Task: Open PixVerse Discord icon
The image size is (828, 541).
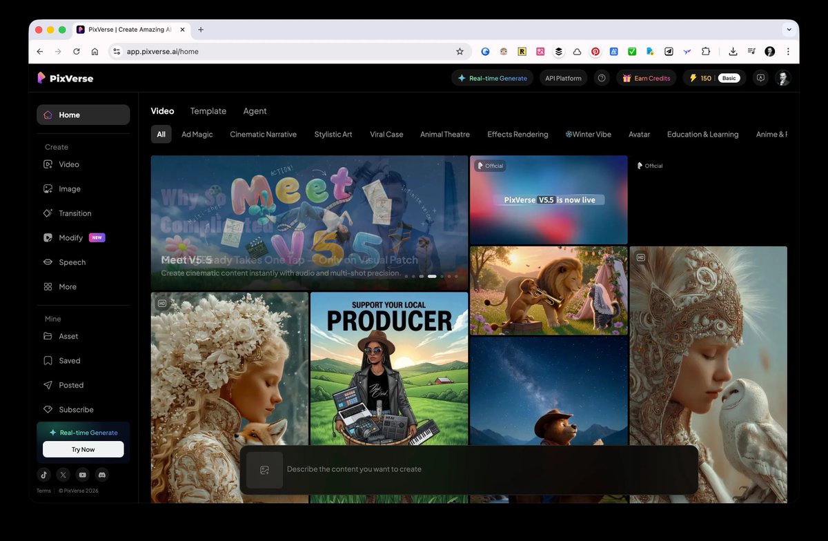Action: tap(102, 475)
